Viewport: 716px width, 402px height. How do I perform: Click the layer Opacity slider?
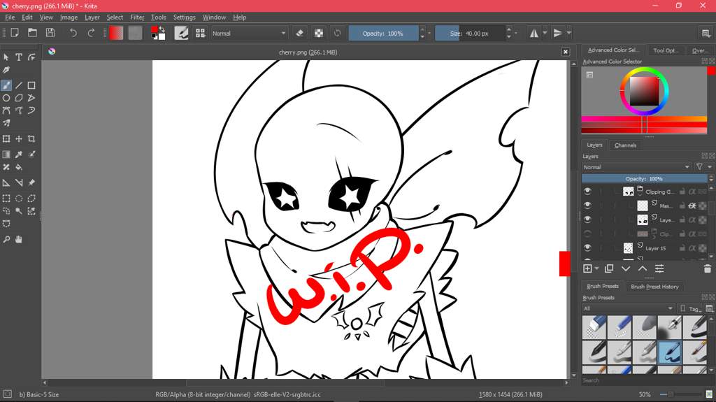[644, 178]
